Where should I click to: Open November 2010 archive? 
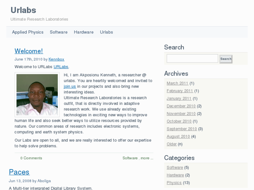tap(181, 114)
